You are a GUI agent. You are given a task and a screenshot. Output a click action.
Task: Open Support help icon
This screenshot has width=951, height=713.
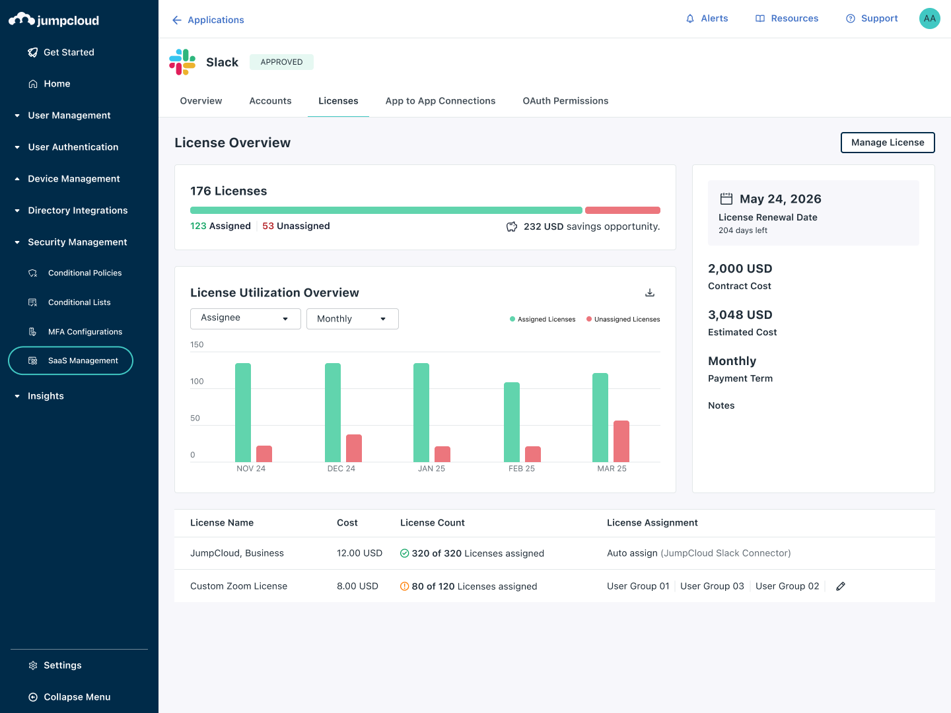tap(850, 18)
